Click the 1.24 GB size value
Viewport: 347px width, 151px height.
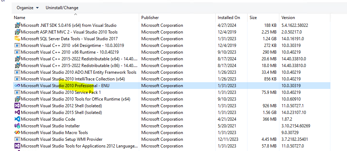269,39
